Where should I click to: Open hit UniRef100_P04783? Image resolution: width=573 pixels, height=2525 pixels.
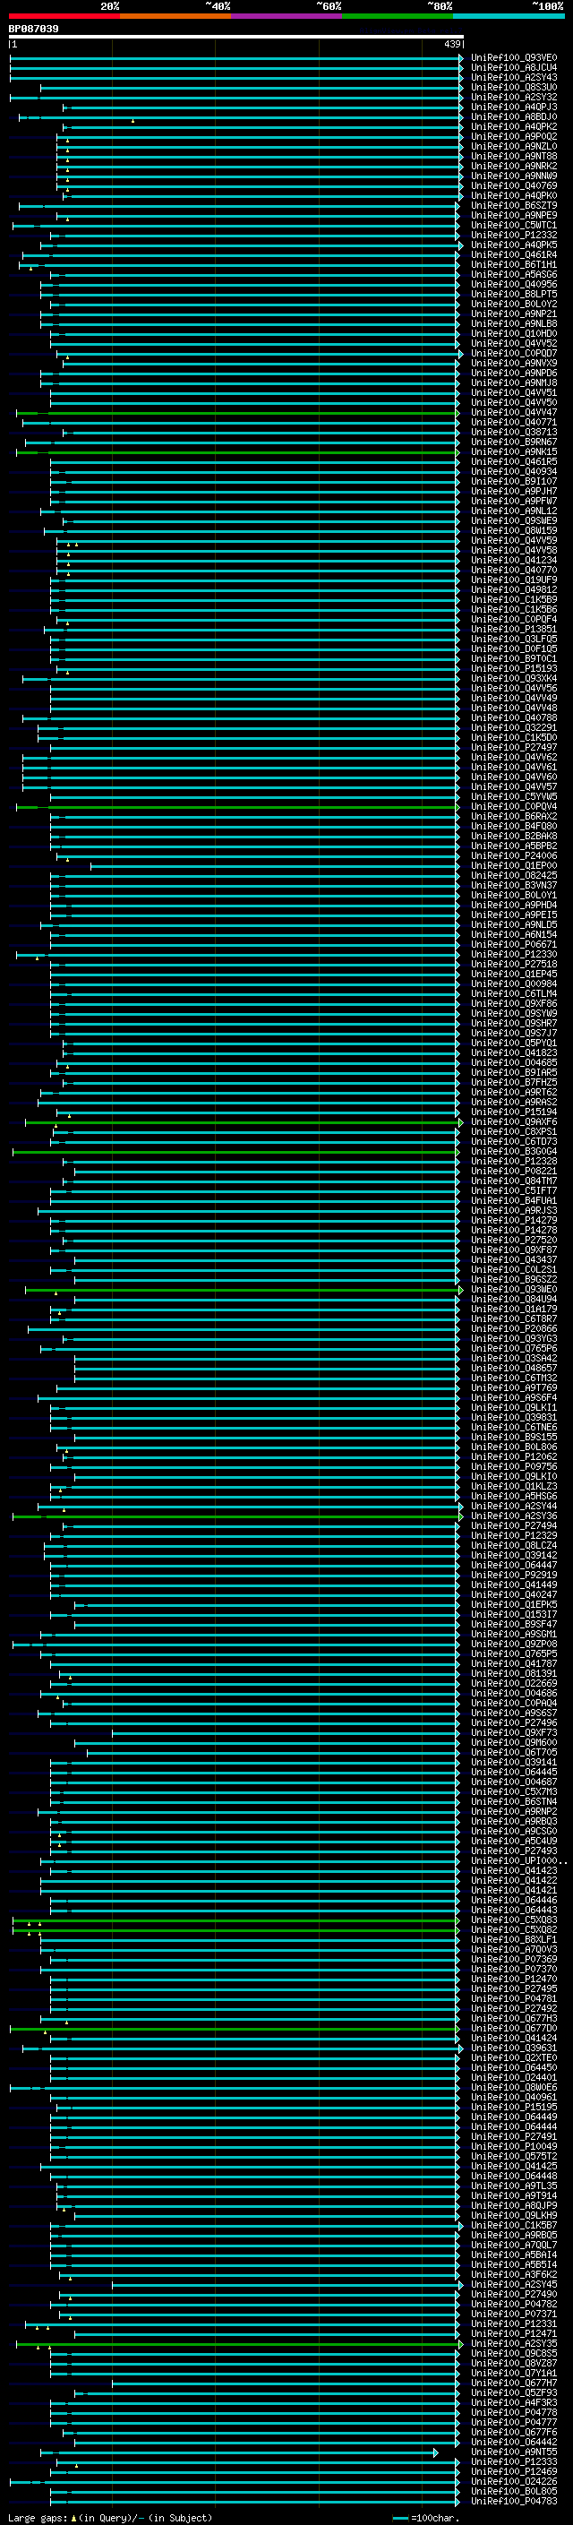click(x=514, y=2501)
